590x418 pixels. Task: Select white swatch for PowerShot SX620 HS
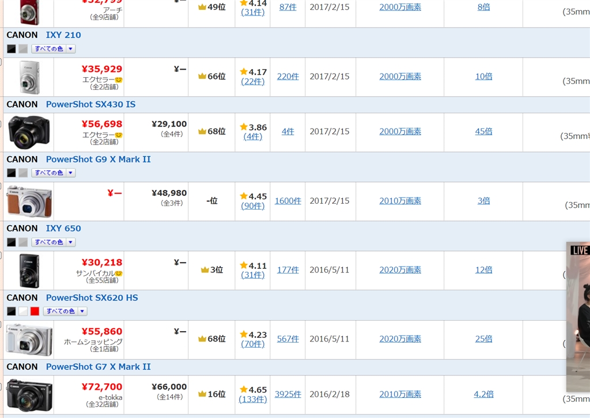coord(23,311)
